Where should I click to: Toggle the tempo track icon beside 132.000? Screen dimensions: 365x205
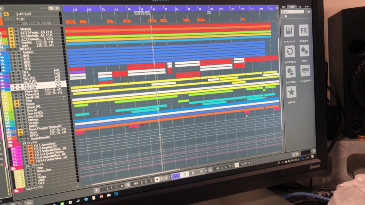click(236, 166)
